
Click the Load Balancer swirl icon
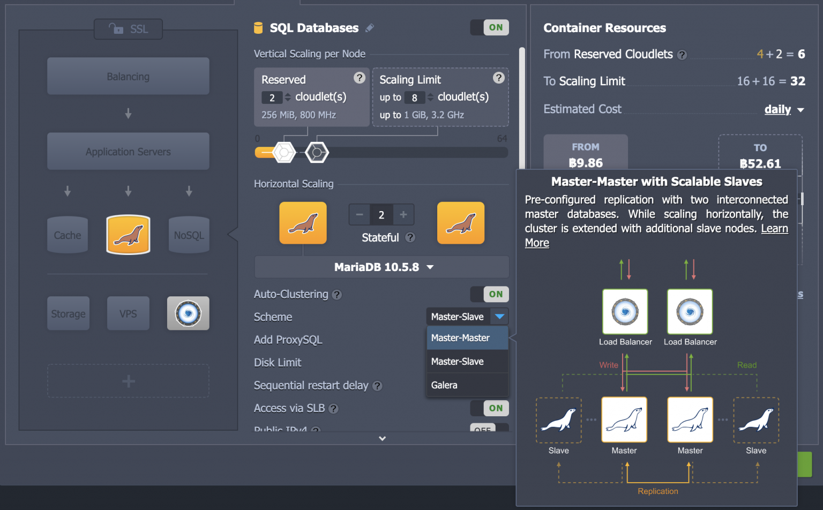click(188, 313)
